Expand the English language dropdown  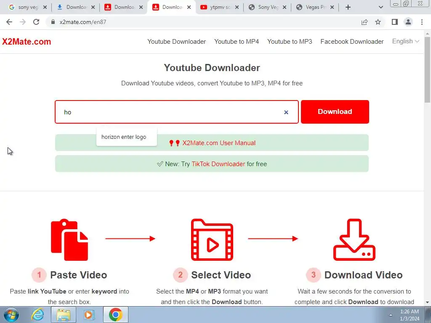(405, 41)
